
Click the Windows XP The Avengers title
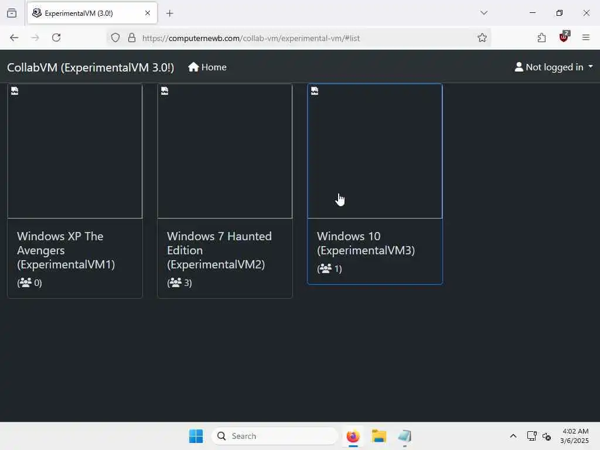coord(66,250)
